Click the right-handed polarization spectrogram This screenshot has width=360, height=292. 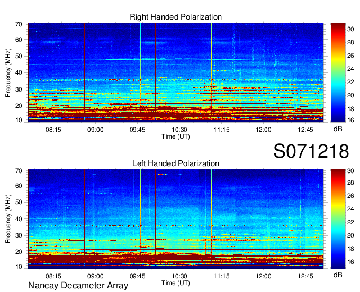coord(176,72)
